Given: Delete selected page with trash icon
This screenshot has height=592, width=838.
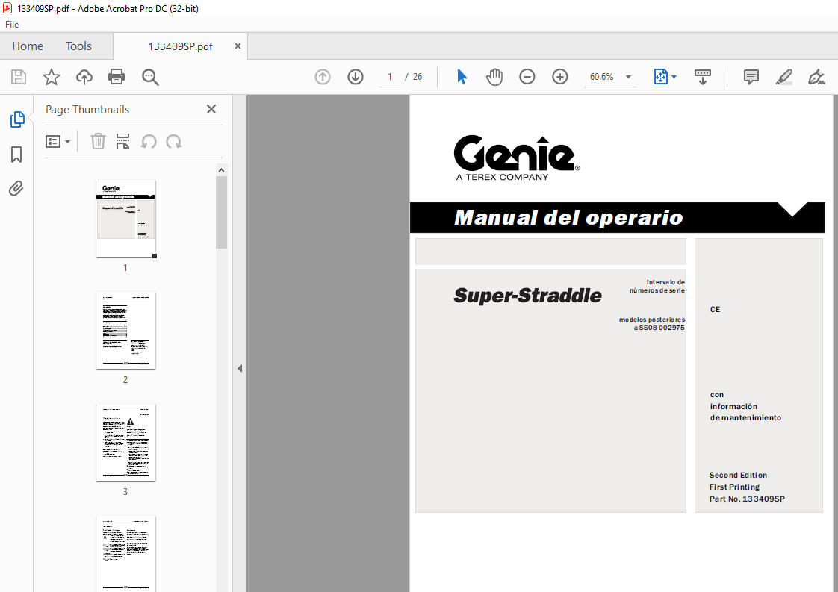Looking at the screenshot, I should coord(98,142).
